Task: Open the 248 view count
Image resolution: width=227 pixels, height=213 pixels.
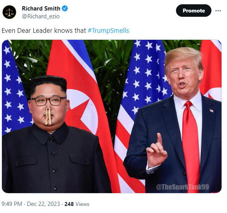Action: pyautogui.click(x=69, y=204)
